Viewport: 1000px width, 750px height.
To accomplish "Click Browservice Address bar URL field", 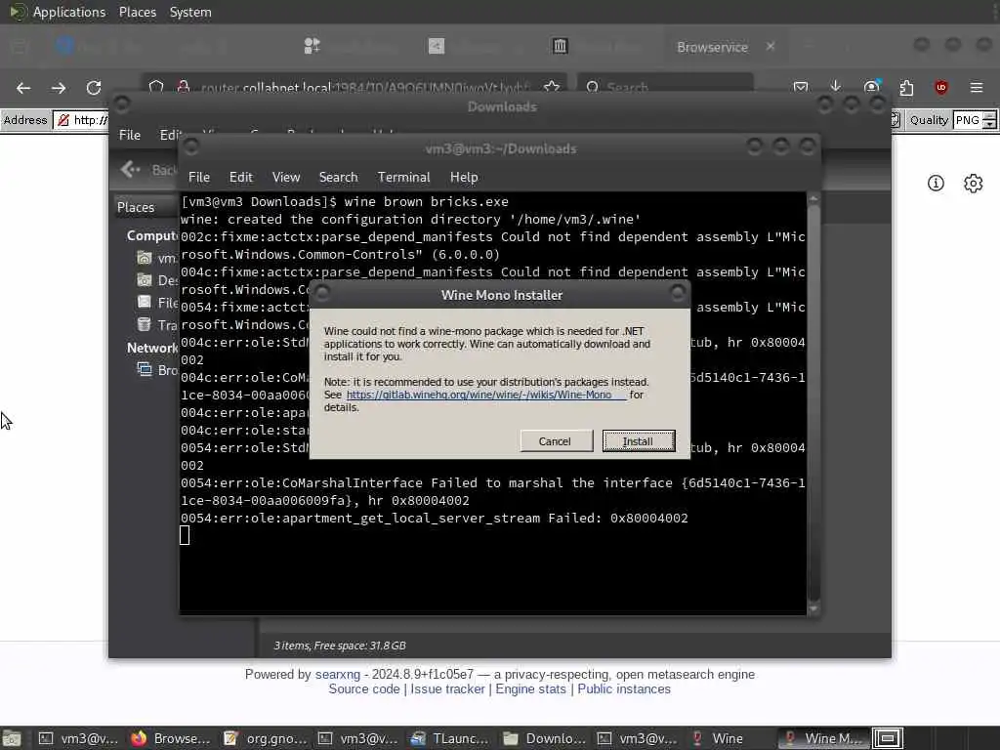I will coord(81,120).
